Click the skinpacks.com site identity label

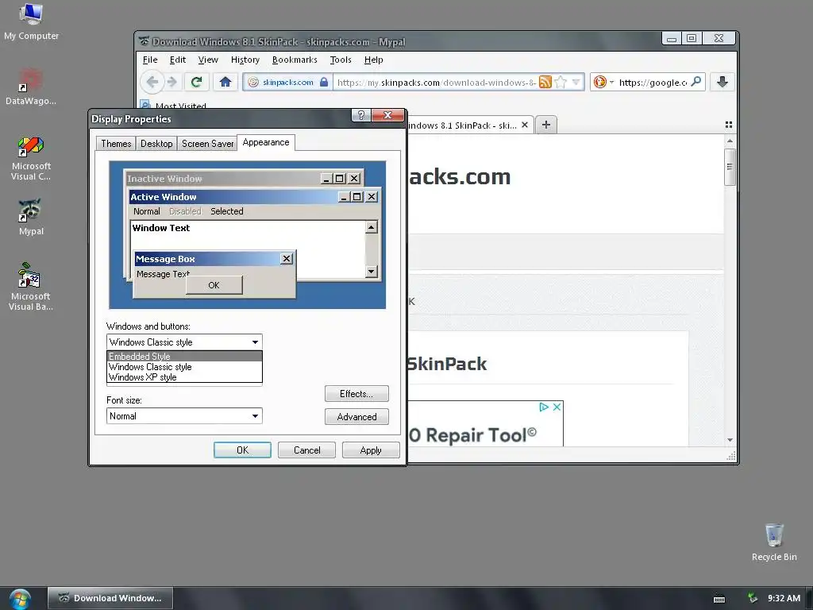pos(287,82)
